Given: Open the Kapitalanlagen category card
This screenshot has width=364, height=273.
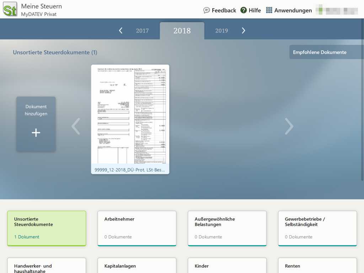Looking at the screenshot, I should click(x=137, y=265).
